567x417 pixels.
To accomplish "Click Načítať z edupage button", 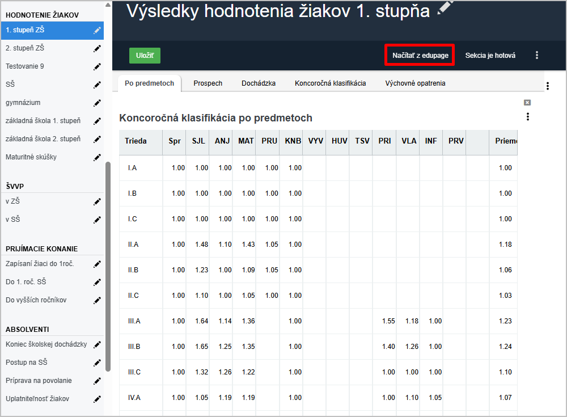I will click(x=420, y=56).
